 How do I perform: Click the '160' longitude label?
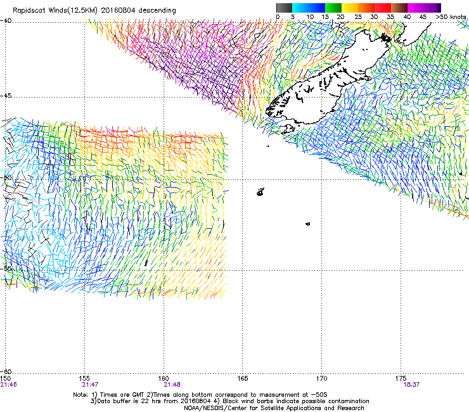point(164,379)
